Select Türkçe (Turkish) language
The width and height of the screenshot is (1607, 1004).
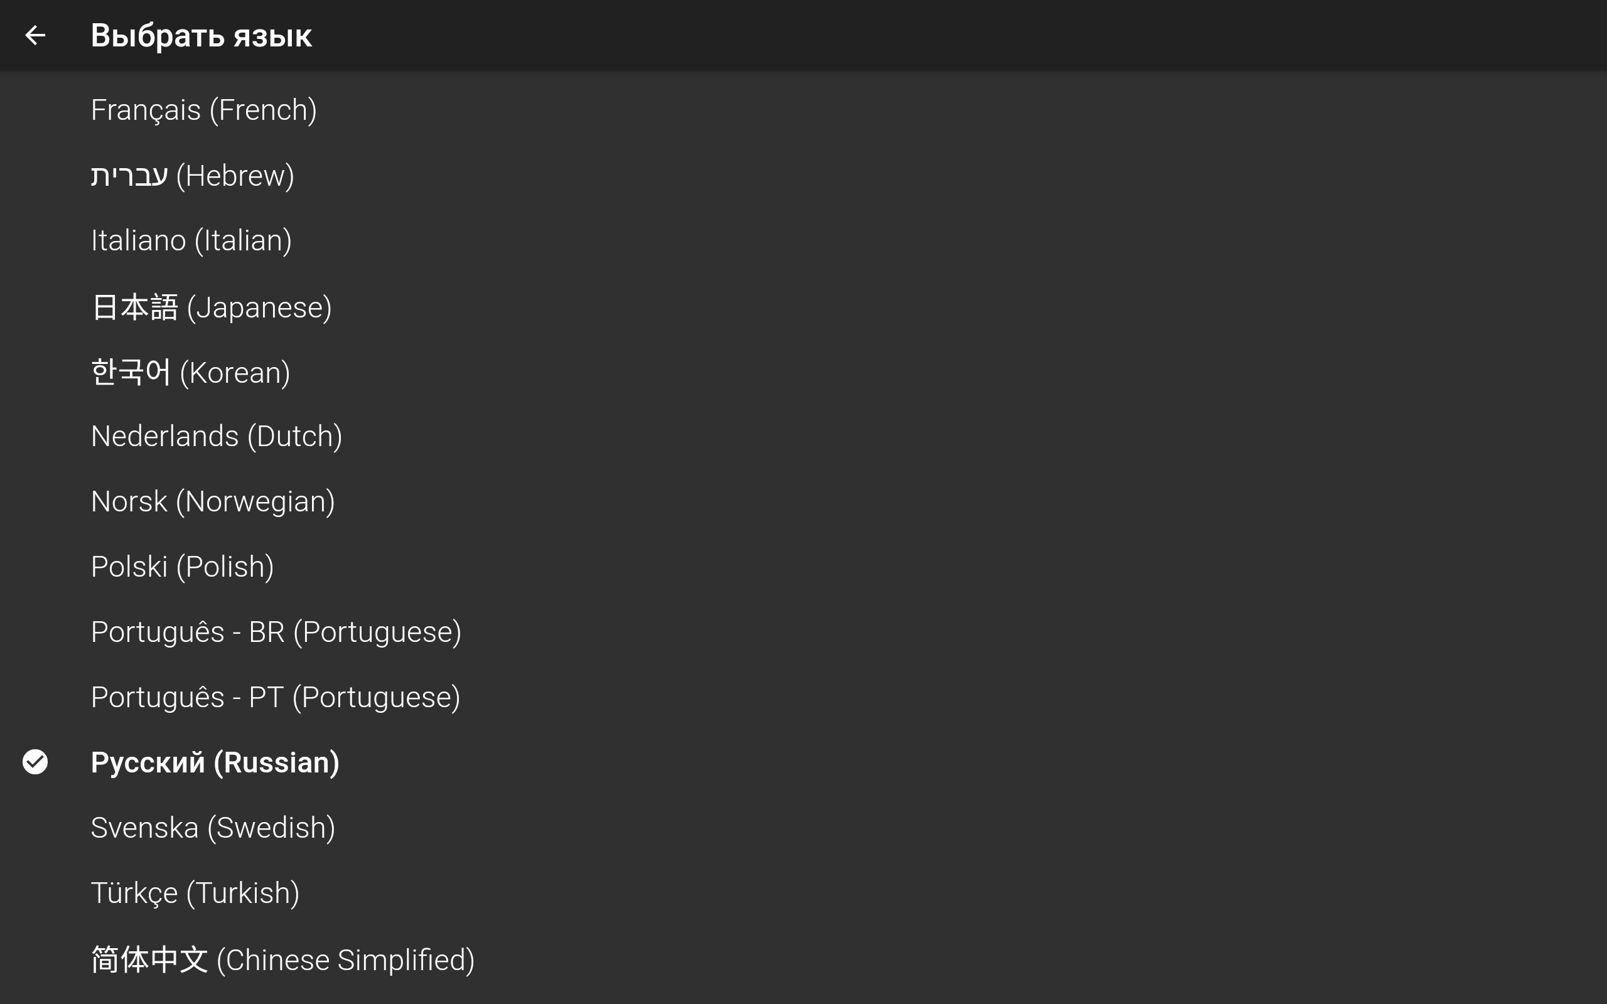click(195, 893)
